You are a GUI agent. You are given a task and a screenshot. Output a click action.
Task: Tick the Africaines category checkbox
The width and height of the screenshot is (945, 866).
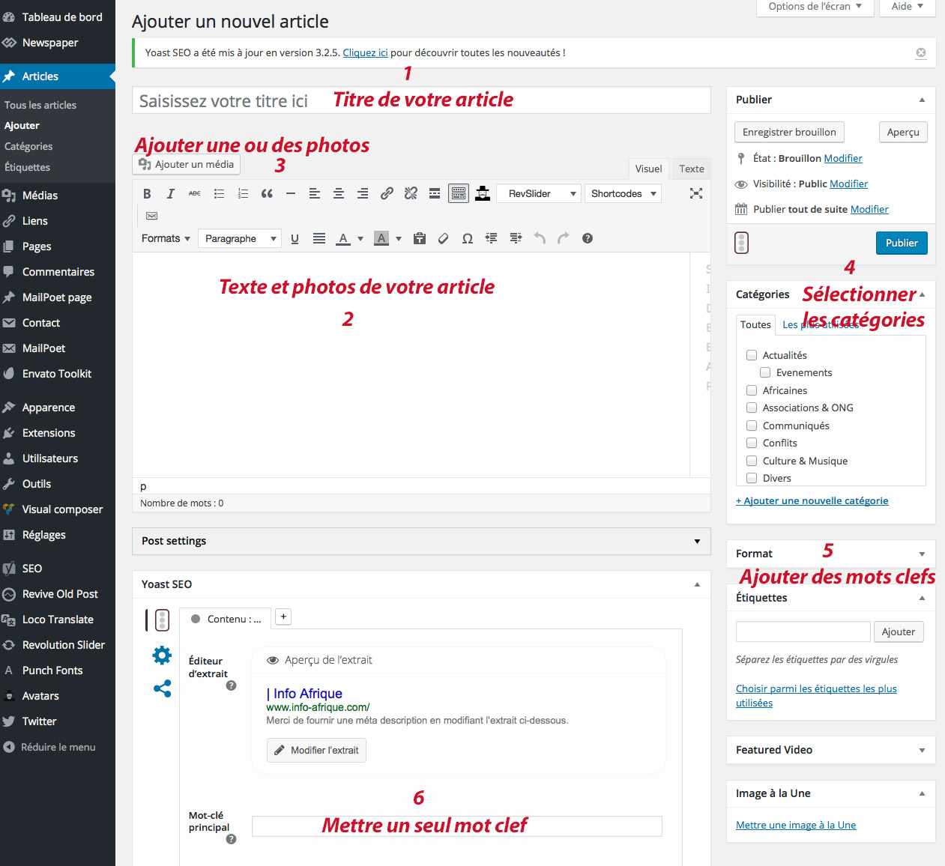[x=752, y=390]
